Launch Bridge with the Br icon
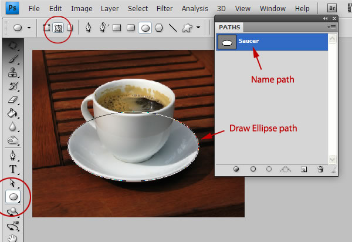352x242 pixels. [x=332, y=8]
